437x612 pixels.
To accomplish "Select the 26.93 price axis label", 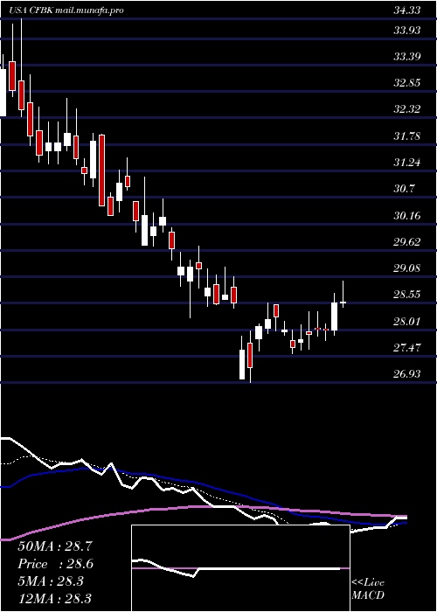I will (x=407, y=373).
